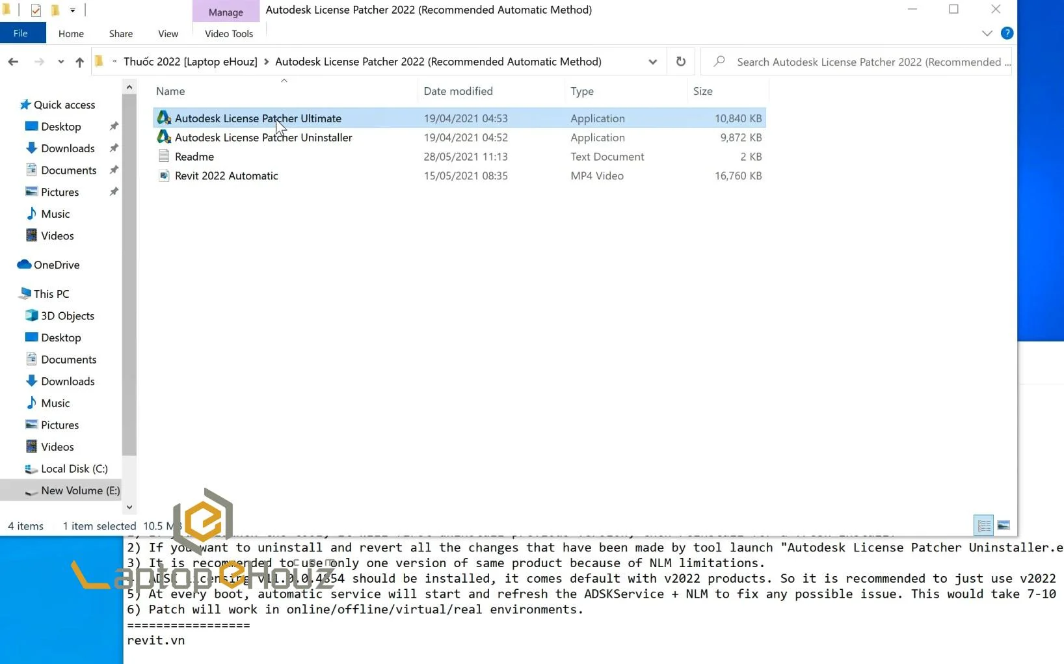Click the 19/04/2021 04:52 date cell
The image size is (1064, 664).
[x=466, y=137]
